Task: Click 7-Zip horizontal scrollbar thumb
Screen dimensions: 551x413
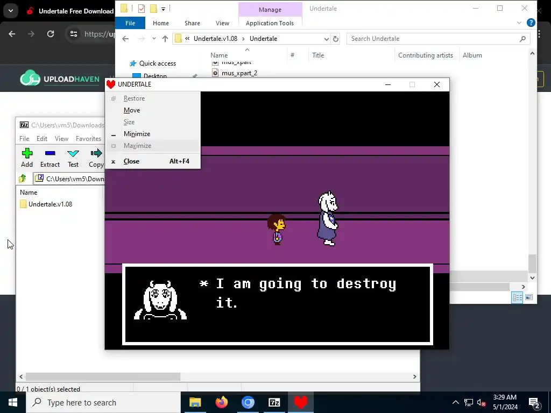Action: [103, 376]
